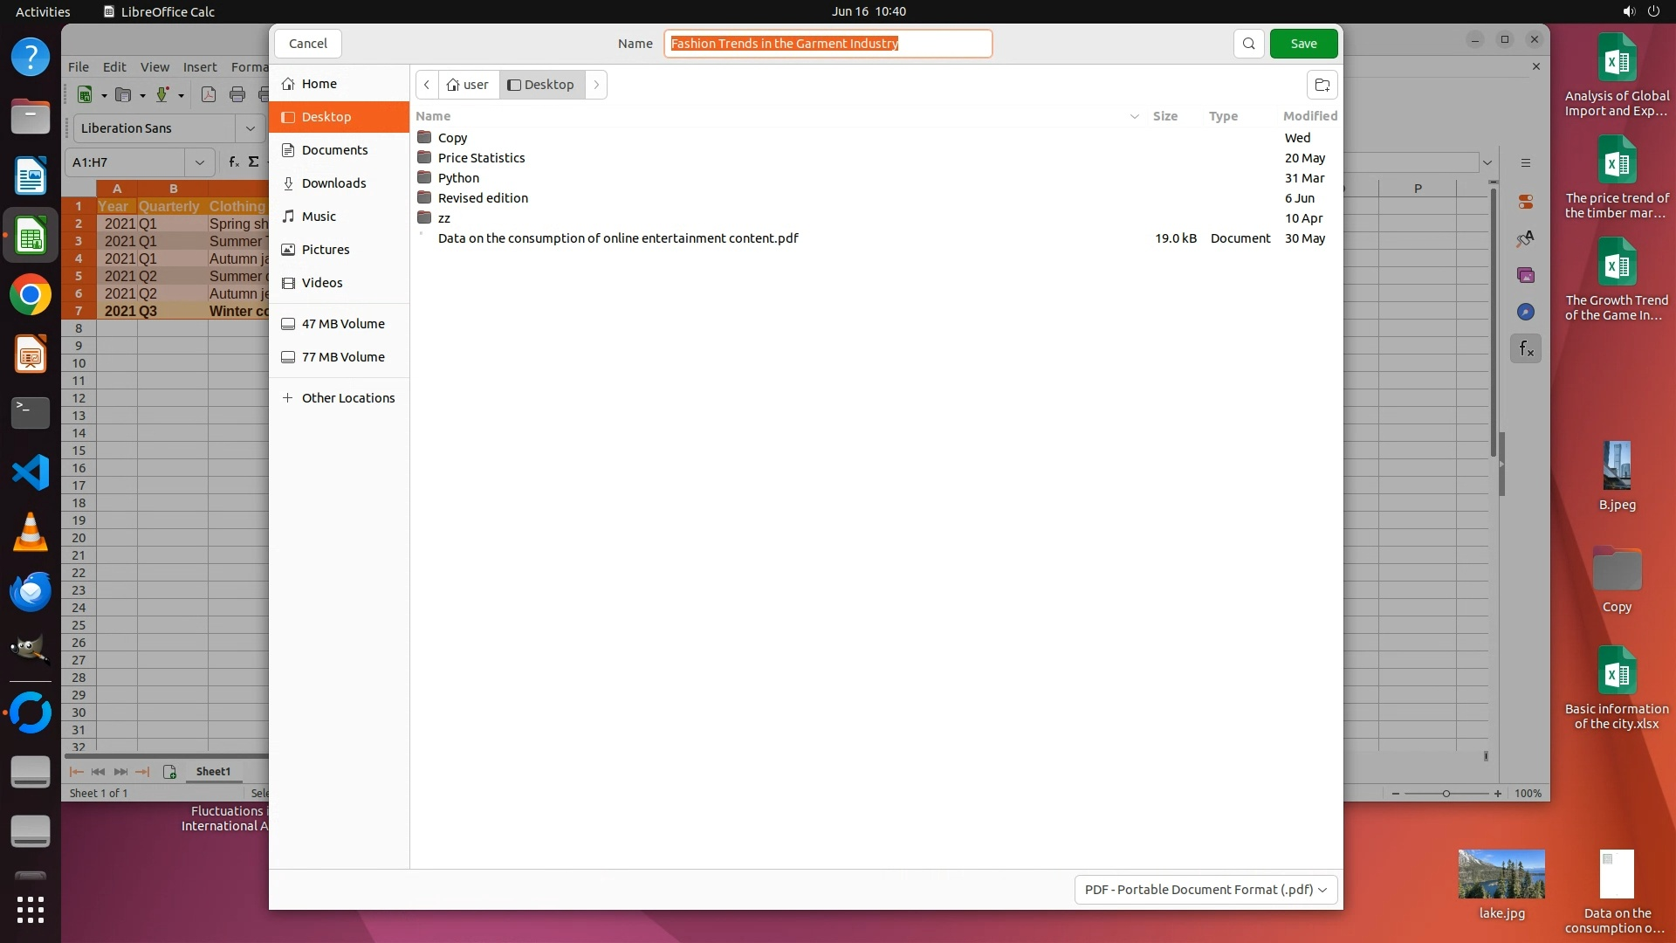Expand the Liberation Sans font name dropdown

tap(251, 128)
